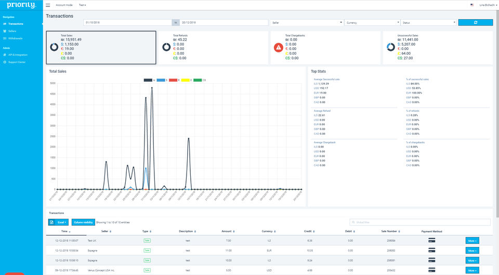Open the Status filter dropdown
This screenshot has height=275, width=499.
pyautogui.click(x=428, y=22)
